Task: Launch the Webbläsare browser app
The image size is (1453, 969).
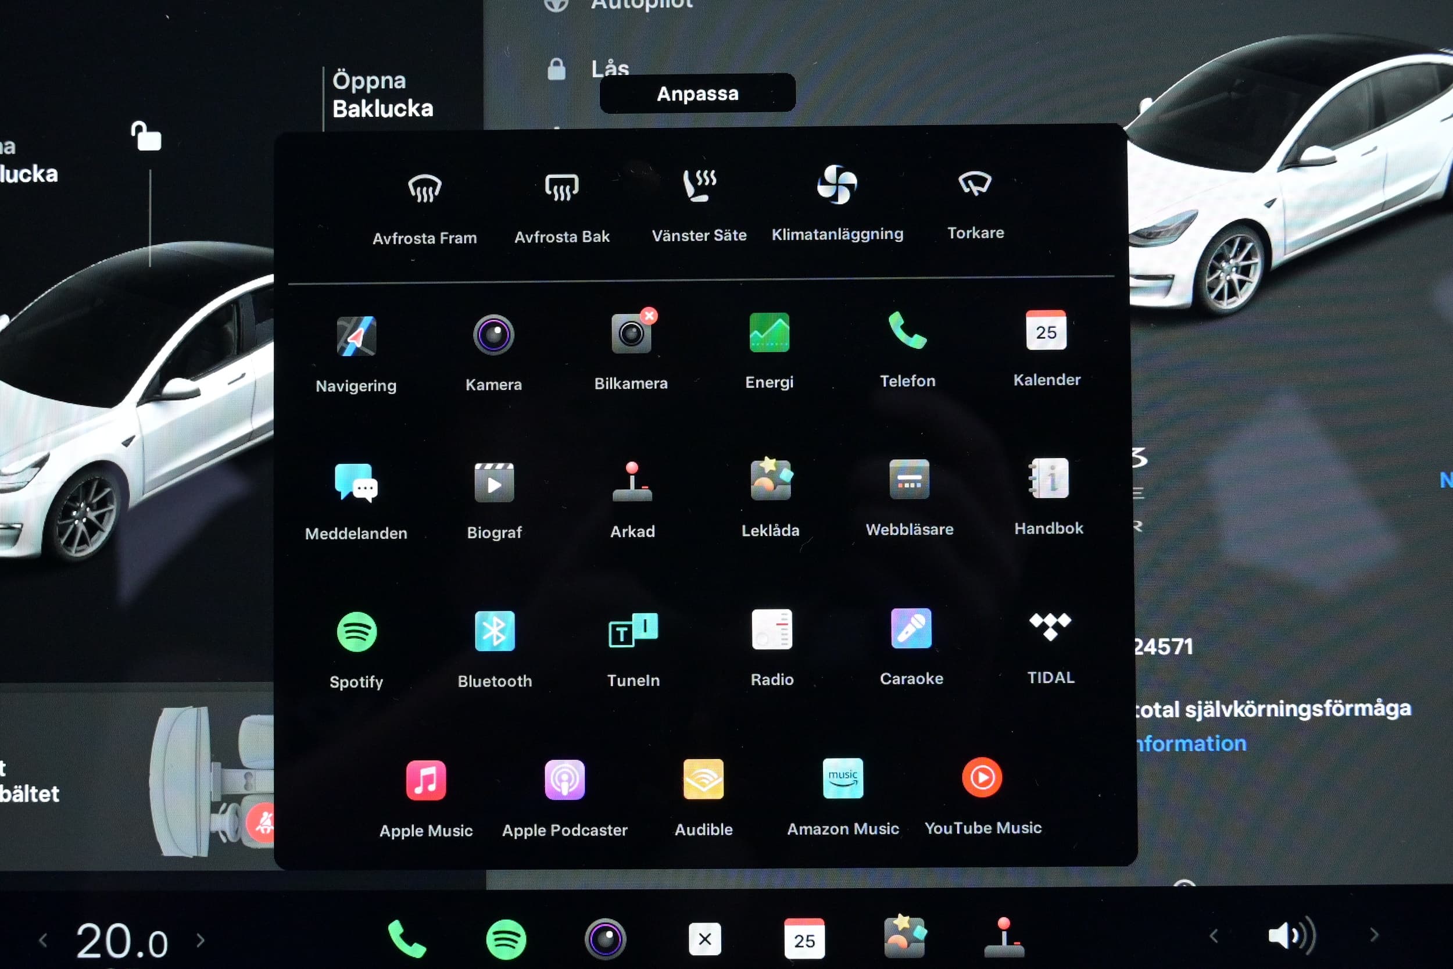Action: click(909, 480)
